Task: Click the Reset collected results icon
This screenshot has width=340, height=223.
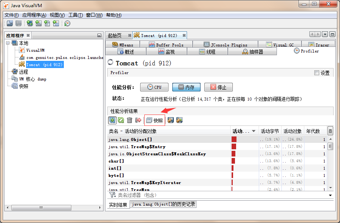Action: [x=138, y=120]
